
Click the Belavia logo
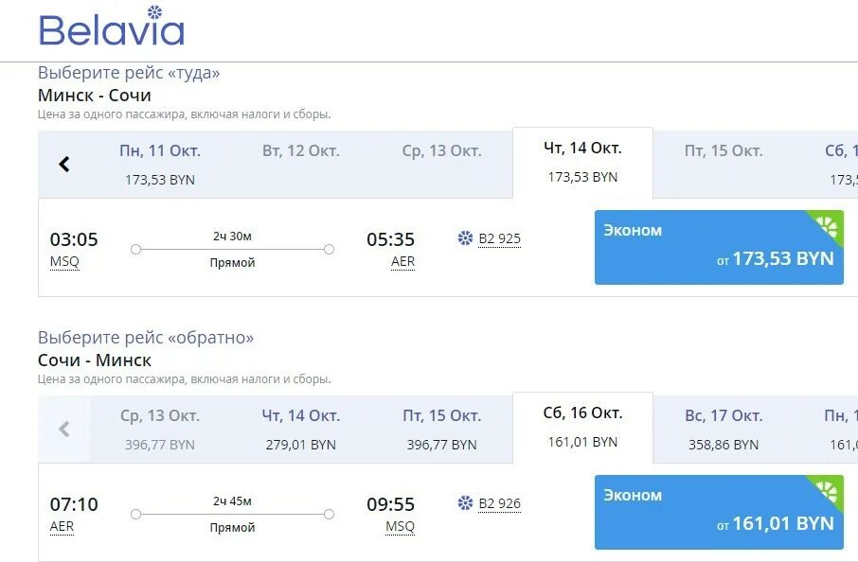(x=112, y=26)
